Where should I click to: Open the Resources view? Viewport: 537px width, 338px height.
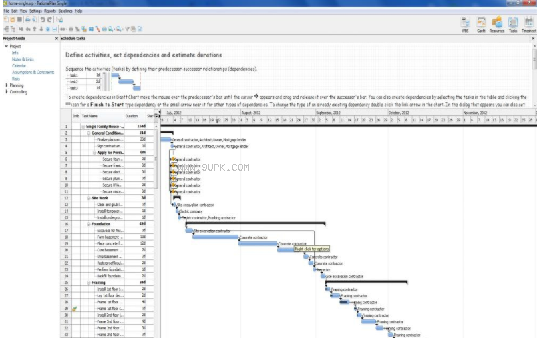point(496,24)
